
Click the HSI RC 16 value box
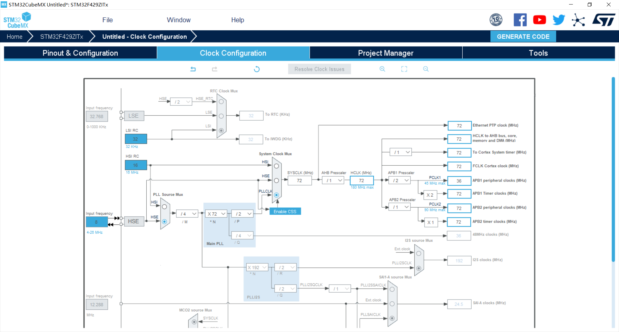[x=136, y=165]
